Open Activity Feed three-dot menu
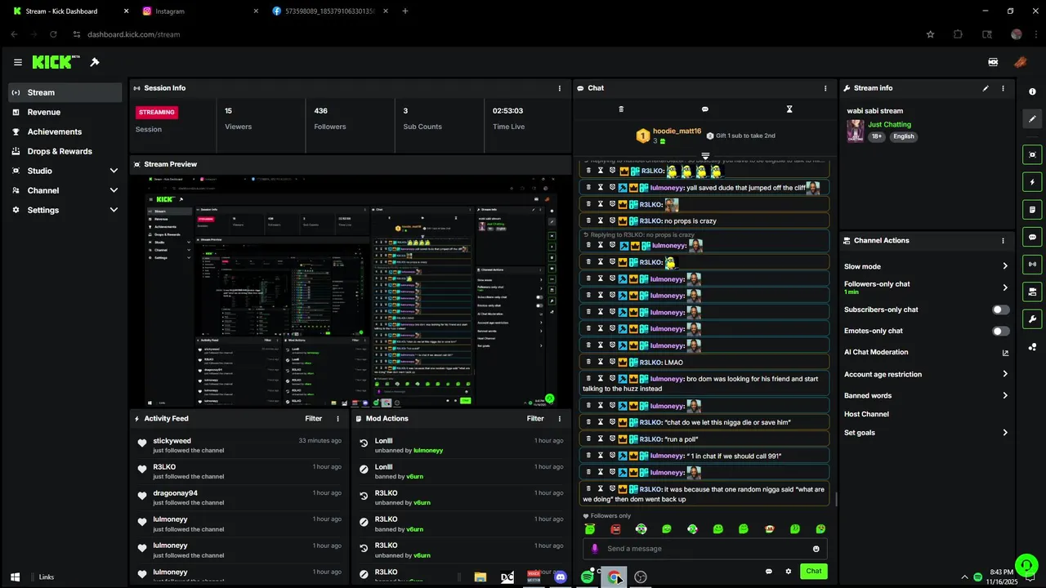This screenshot has height=588, width=1046. 338,419
